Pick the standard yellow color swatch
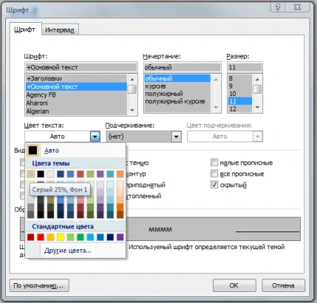The image size is (317, 303). 60,237
